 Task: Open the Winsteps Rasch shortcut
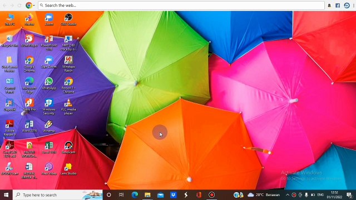click(68, 64)
